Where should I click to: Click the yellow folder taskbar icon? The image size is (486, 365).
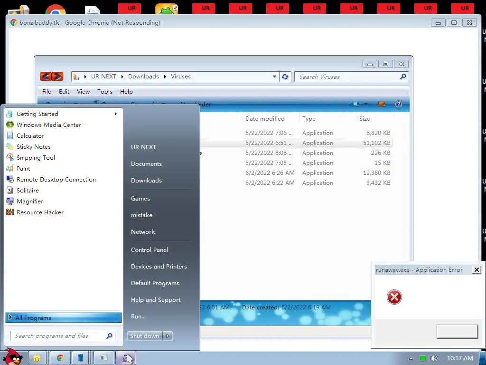click(37, 358)
